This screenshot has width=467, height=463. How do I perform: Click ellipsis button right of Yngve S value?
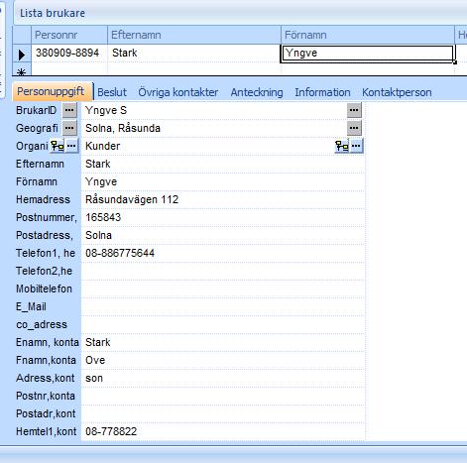point(354,110)
